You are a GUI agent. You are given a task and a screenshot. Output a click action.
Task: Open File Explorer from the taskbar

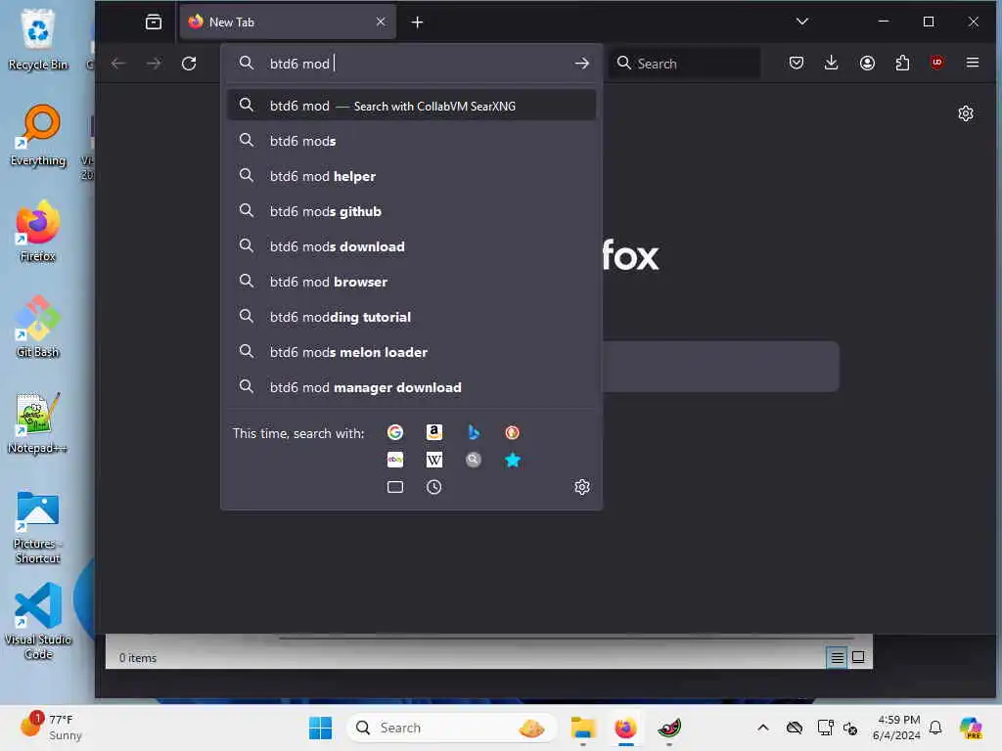pyautogui.click(x=583, y=728)
